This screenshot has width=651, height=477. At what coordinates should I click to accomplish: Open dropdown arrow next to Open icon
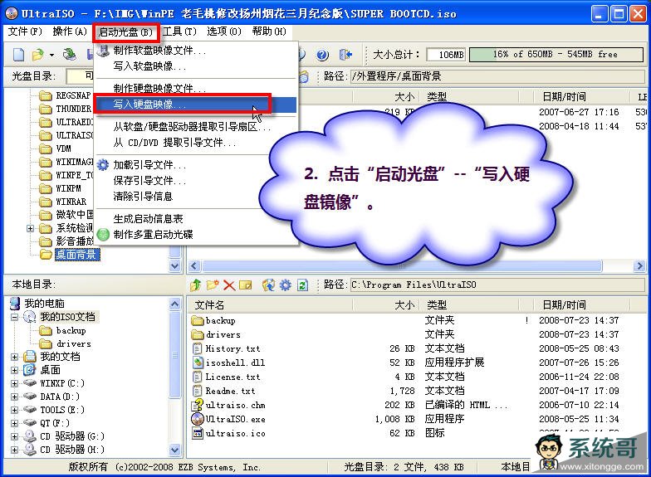pos(51,55)
